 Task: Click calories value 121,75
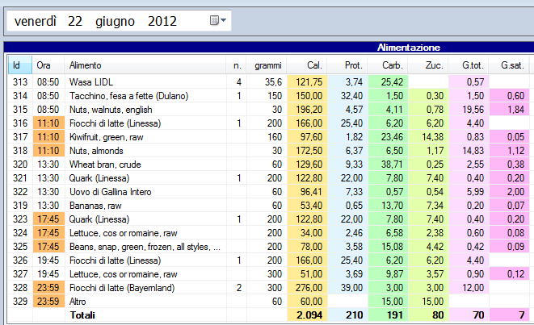point(307,82)
